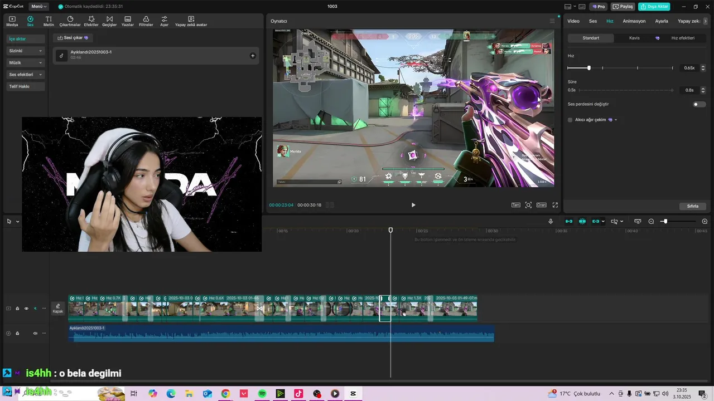Switch to the Video inspector tab
The height and width of the screenshot is (401, 714).
click(x=573, y=21)
